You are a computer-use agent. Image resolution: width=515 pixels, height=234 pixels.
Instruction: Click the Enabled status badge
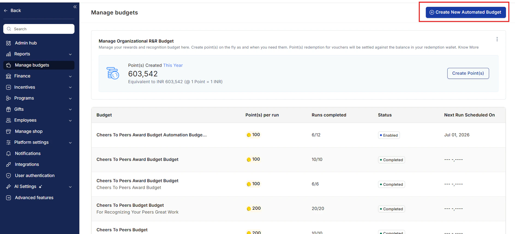pos(389,135)
